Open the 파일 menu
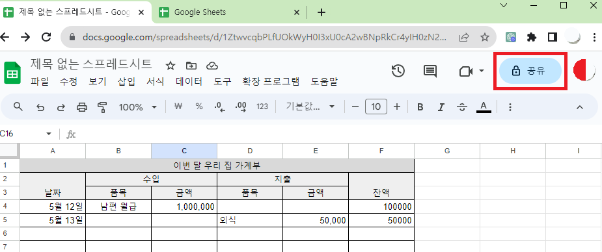Viewport: 602px width, 252px height. point(40,81)
